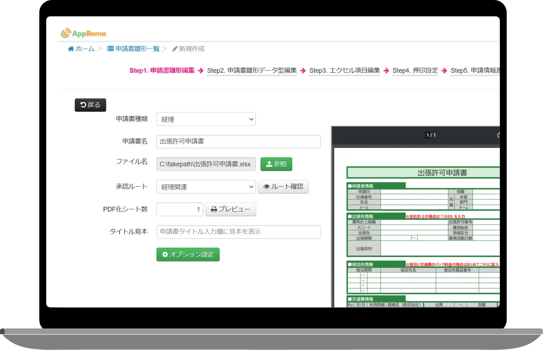Click the 出張期間 label in preview

point(364,238)
